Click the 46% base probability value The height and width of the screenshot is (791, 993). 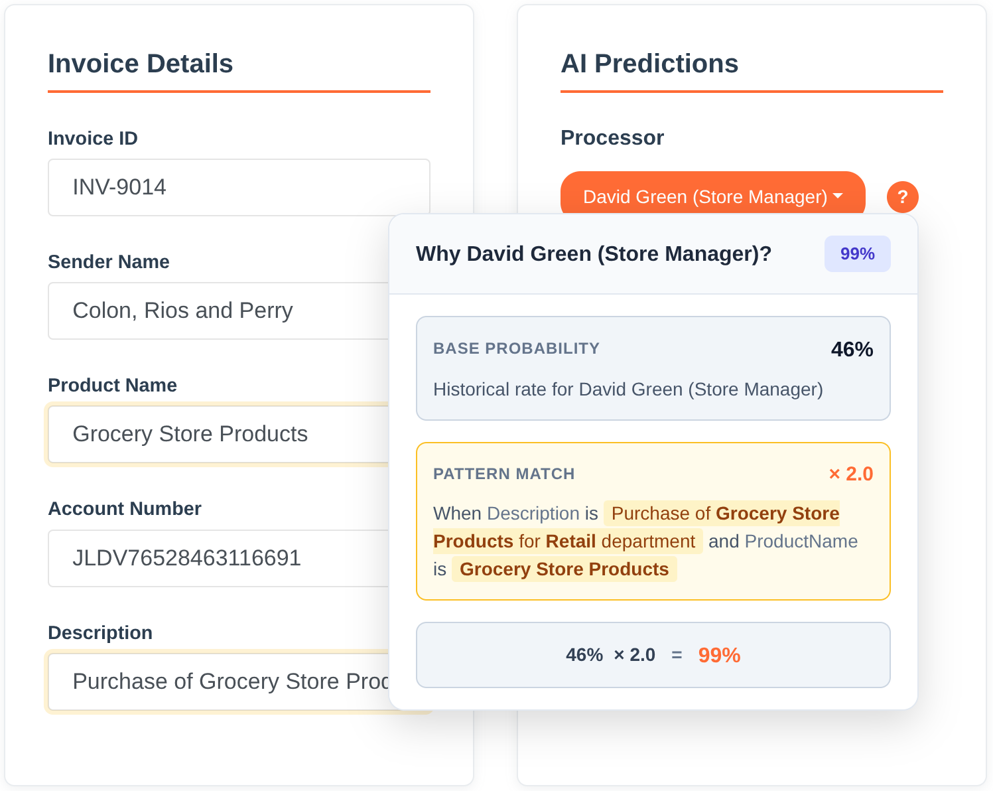tap(852, 349)
